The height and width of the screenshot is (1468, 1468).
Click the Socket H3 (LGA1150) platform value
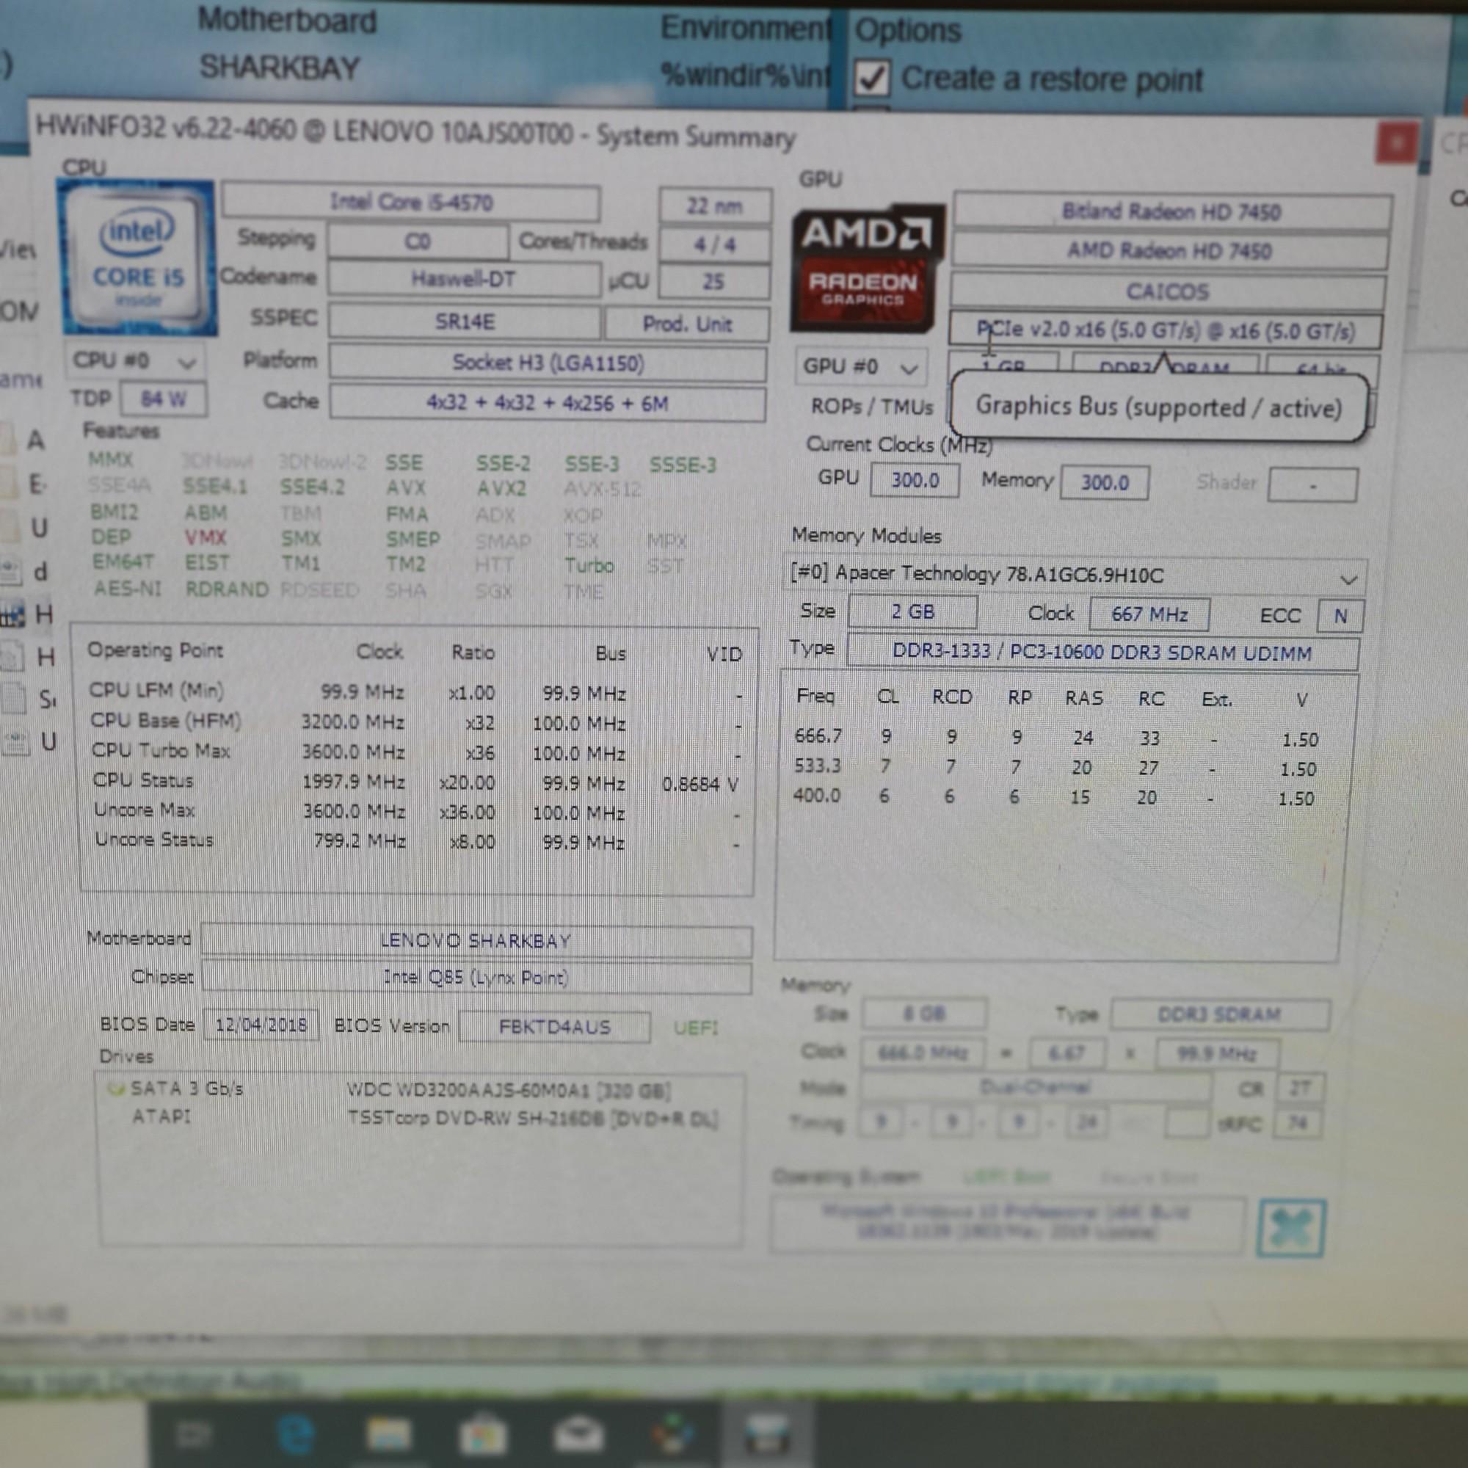point(548,363)
